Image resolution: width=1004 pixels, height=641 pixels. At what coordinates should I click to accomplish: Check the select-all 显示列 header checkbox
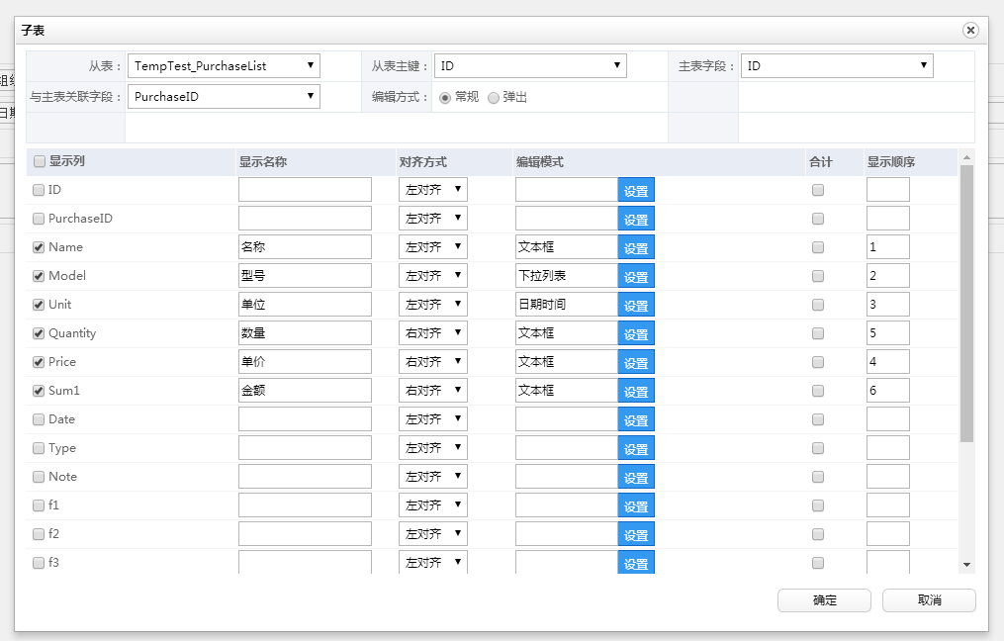pyautogui.click(x=41, y=160)
